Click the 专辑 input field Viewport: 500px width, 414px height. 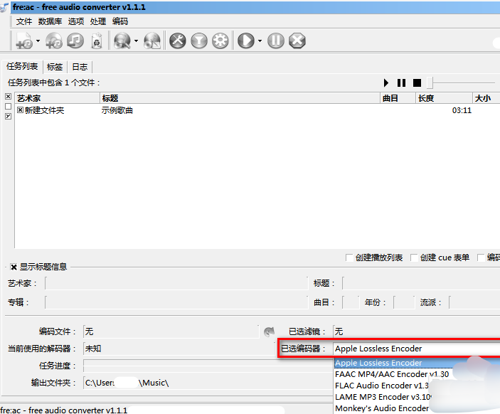(x=176, y=302)
